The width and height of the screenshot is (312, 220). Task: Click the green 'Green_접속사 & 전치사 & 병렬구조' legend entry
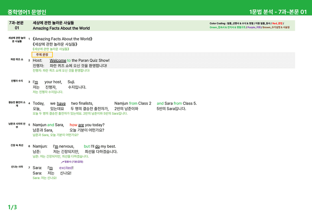click(227, 28)
